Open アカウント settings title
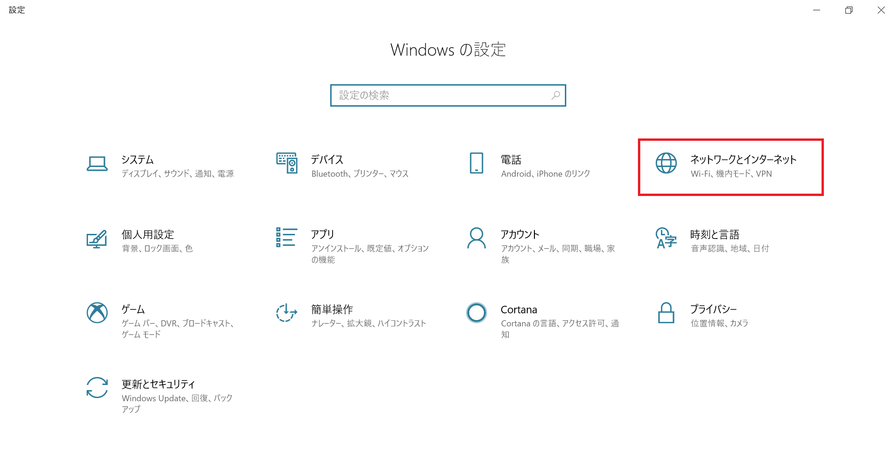The width and height of the screenshot is (896, 457). coord(520,234)
